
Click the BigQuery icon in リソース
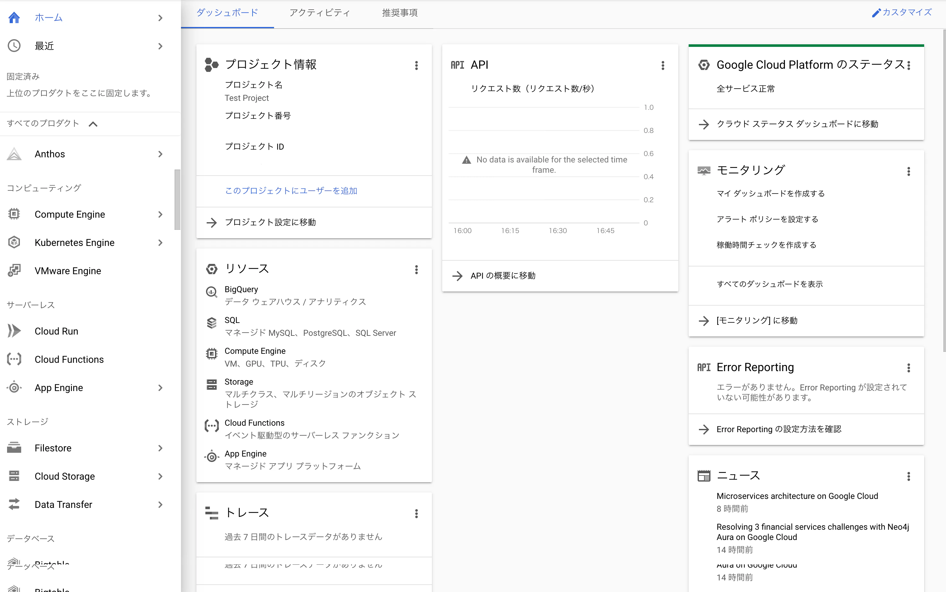point(212,292)
